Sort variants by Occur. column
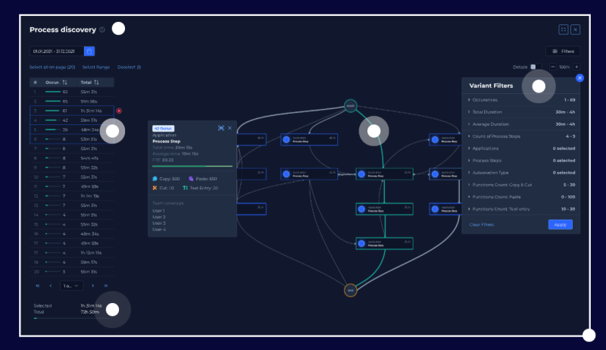 coord(66,82)
